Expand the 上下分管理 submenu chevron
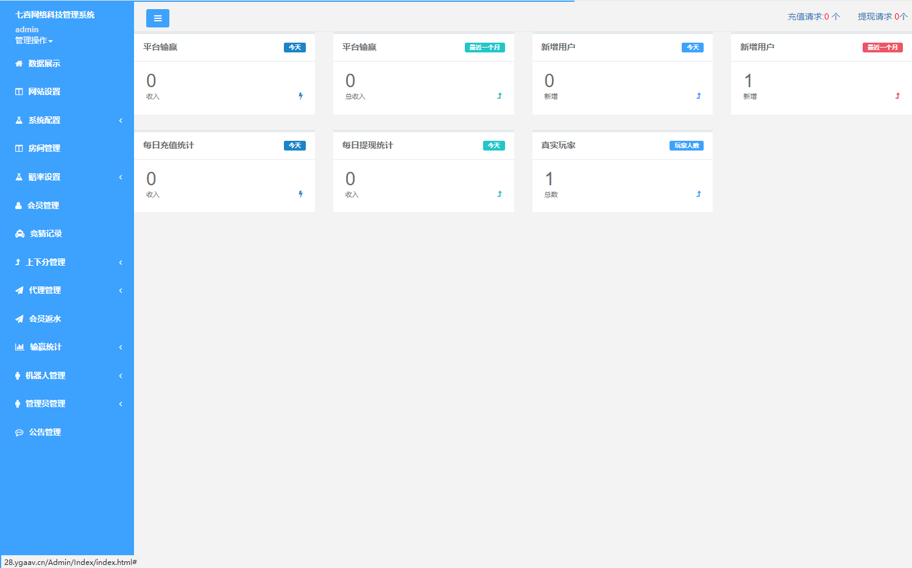Viewport: 912px width, 568px height. pyautogui.click(x=121, y=263)
